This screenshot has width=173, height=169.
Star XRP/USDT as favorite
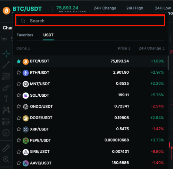(x=19, y=129)
